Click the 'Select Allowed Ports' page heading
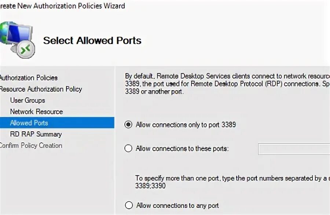This screenshot has height=215, width=330. pos(92,40)
